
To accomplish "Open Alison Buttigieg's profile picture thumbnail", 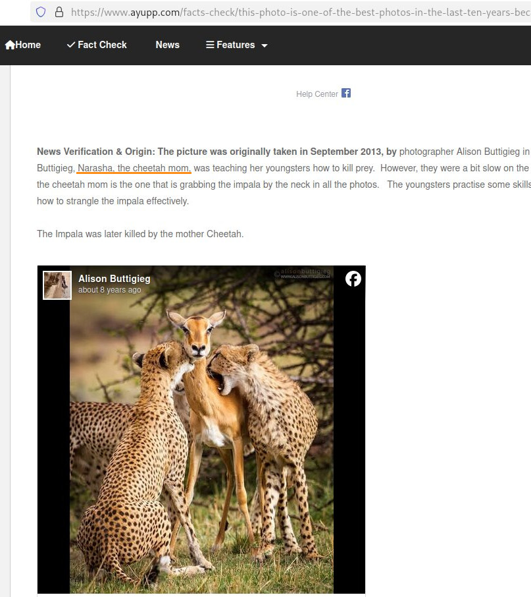I will click(57, 285).
